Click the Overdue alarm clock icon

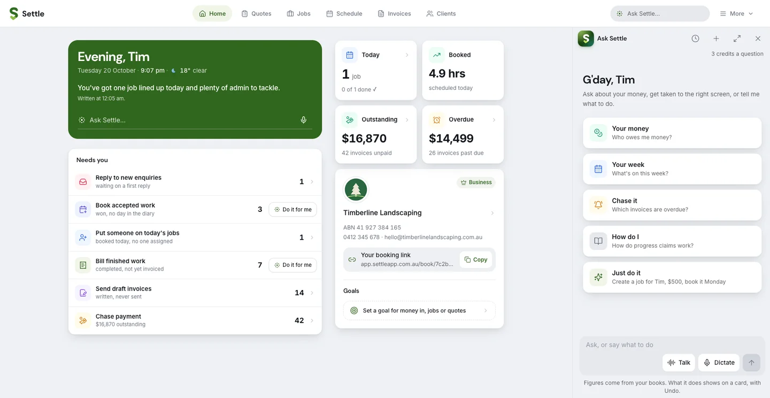[437, 120]
